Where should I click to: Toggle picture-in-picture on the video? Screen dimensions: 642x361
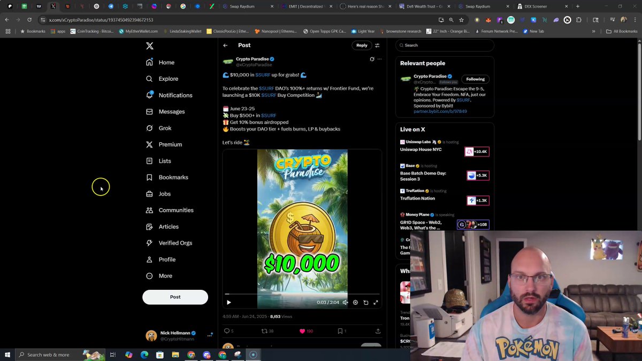366,302
